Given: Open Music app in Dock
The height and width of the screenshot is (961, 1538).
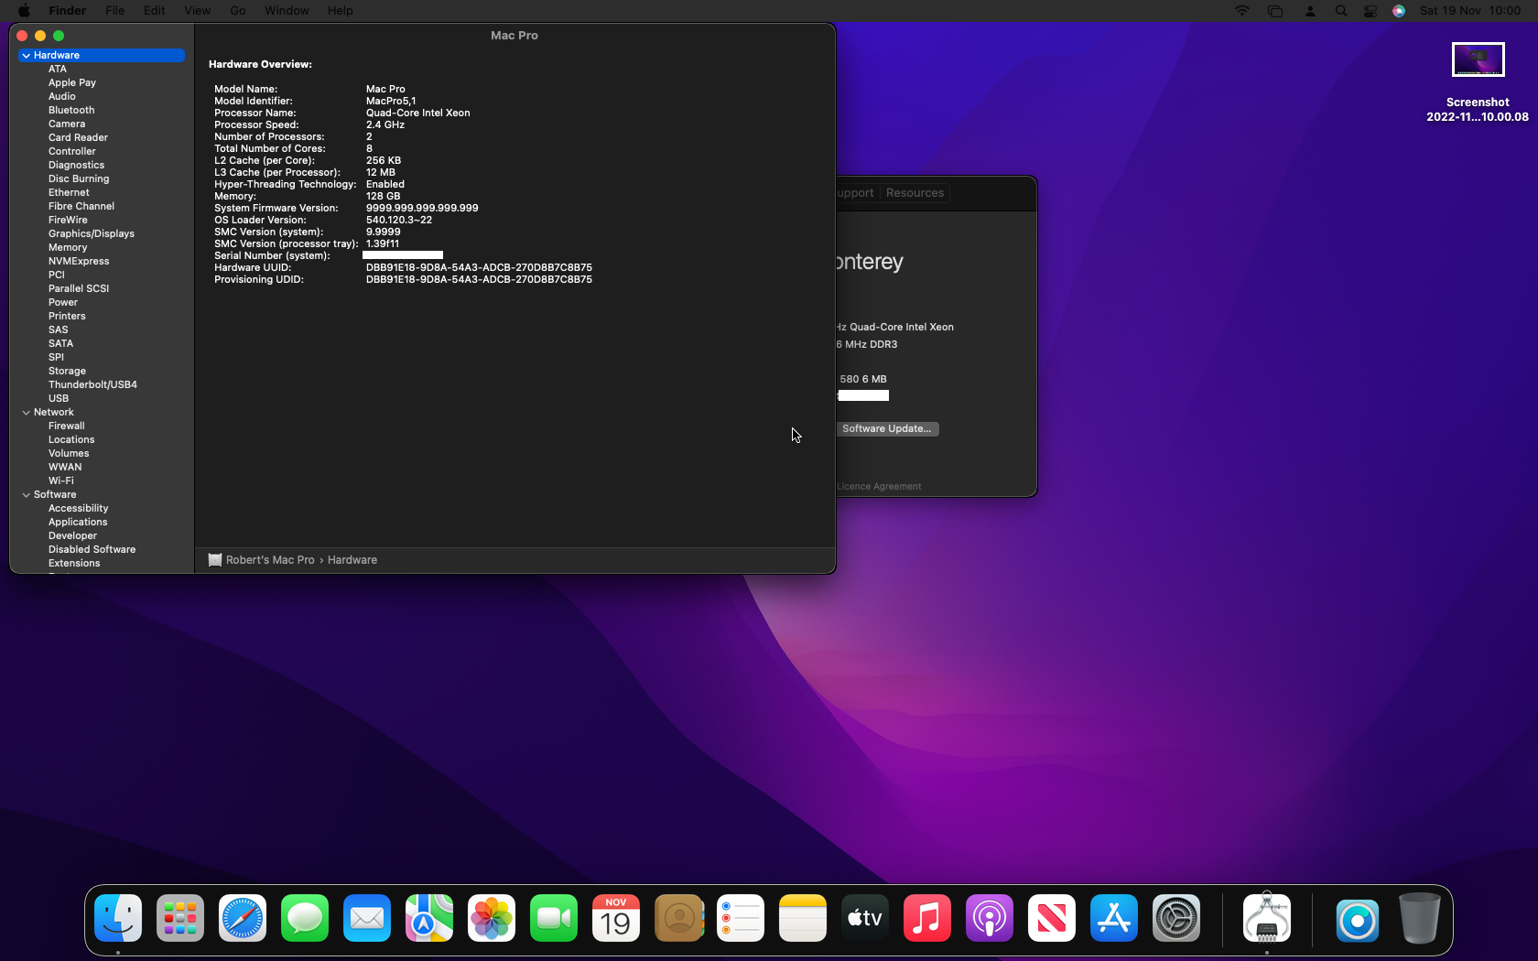Looking at the screenshot, I should point(927,918).
